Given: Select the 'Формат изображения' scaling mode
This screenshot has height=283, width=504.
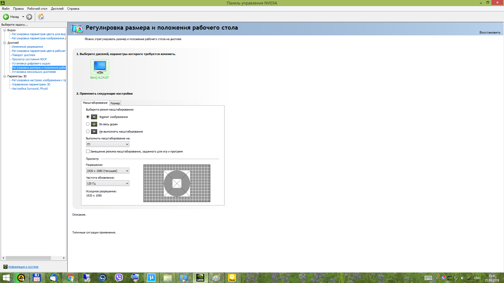Looking at the screenshot, I should coord(88,117).
